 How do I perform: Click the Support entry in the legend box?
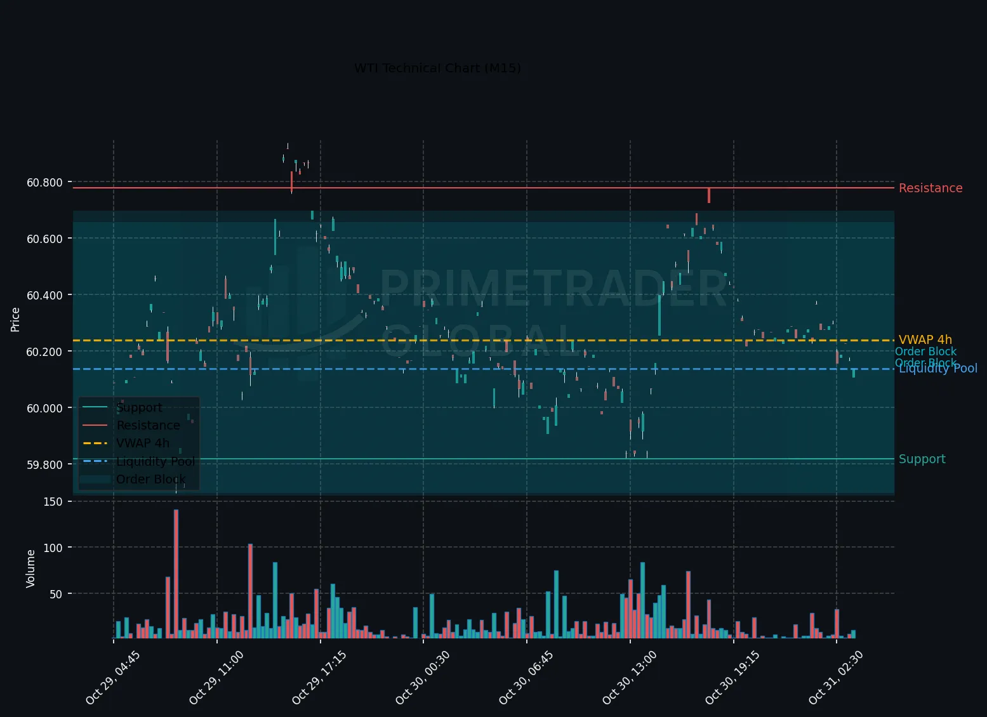coord(139,407)
